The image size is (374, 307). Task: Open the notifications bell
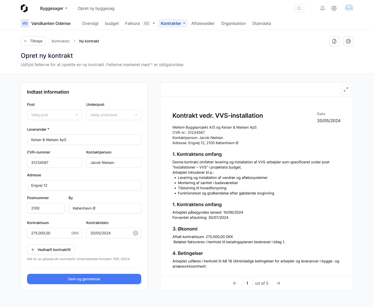tap(322, 8)
